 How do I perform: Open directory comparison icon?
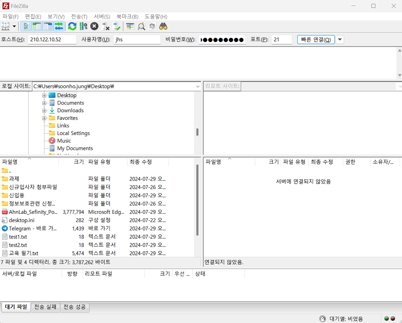pos(141,26)
